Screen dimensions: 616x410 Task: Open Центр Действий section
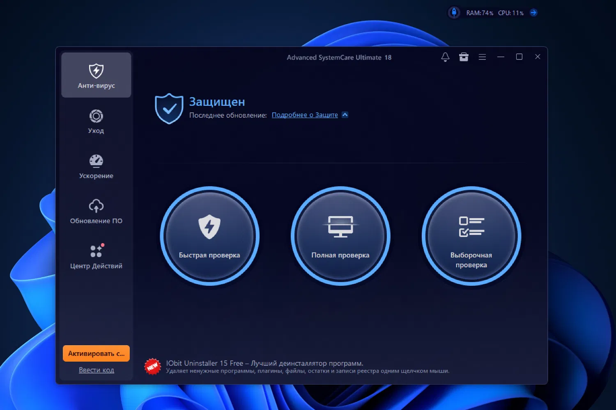pyautogui.click(x=96, y=257)
